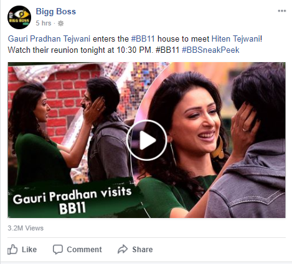The width and height of the screenshot is (292, 264).
Task: Click the post privacy gear icon
Action: [60, 23]
